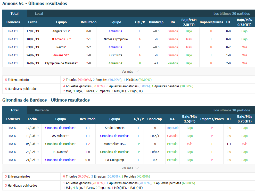Screen dimensions: 255x192
Task: Open FC Nantes team link
Action: (x=60, y=152)
